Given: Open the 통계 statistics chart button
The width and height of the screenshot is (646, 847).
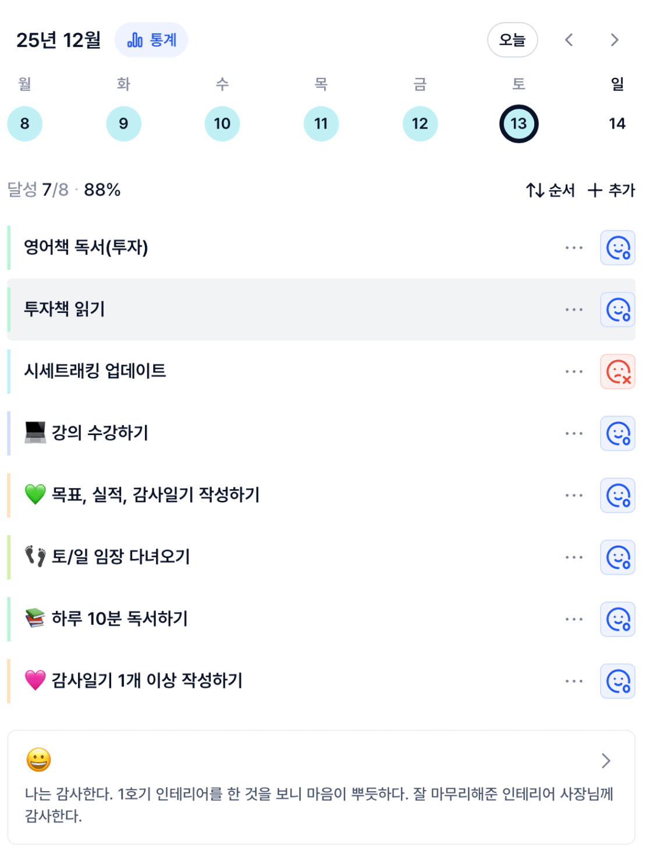Looking at the screenshot, I should (x=151, y=40).
